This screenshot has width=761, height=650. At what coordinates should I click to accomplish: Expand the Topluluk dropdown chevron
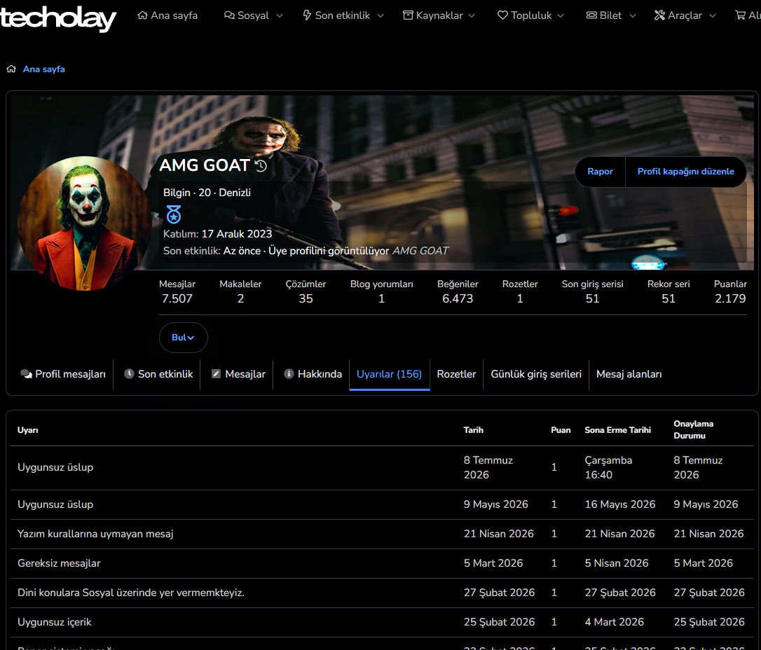pyautogui.click(x=561, y=15)
